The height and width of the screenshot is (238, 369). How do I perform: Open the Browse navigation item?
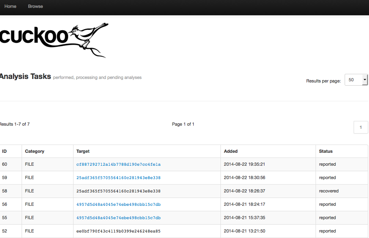(35, 6)
